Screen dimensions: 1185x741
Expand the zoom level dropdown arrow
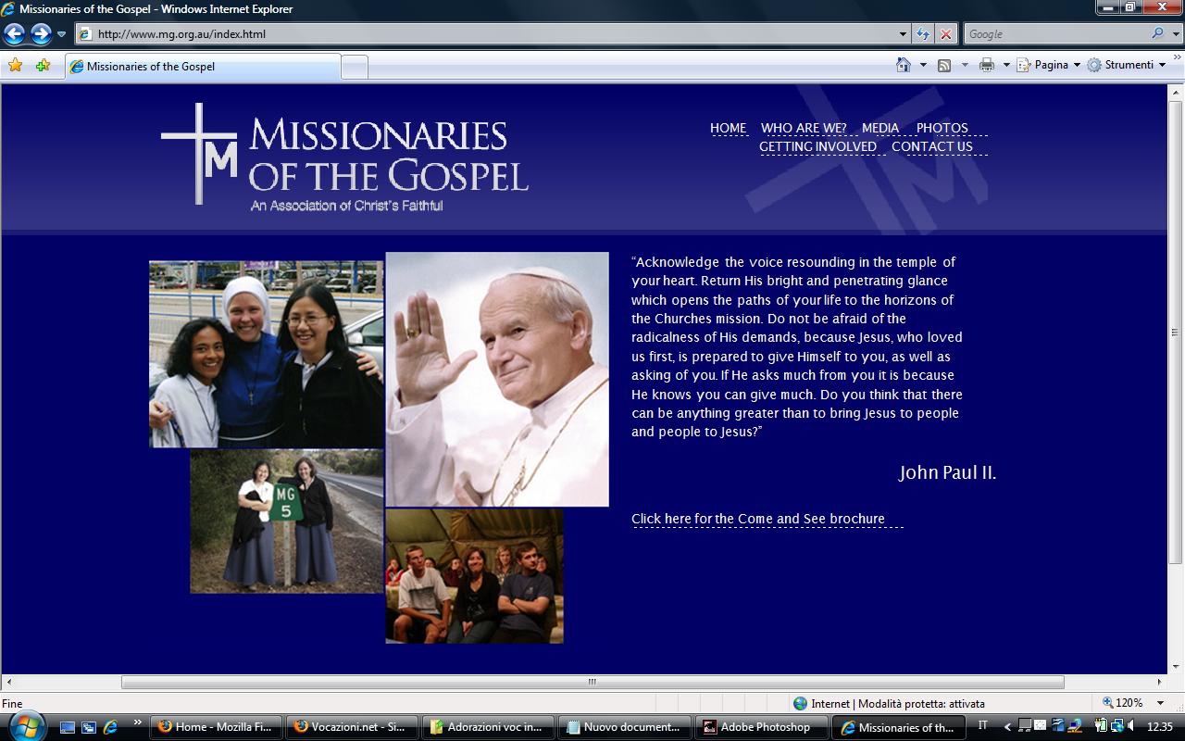click(1160, 703)
